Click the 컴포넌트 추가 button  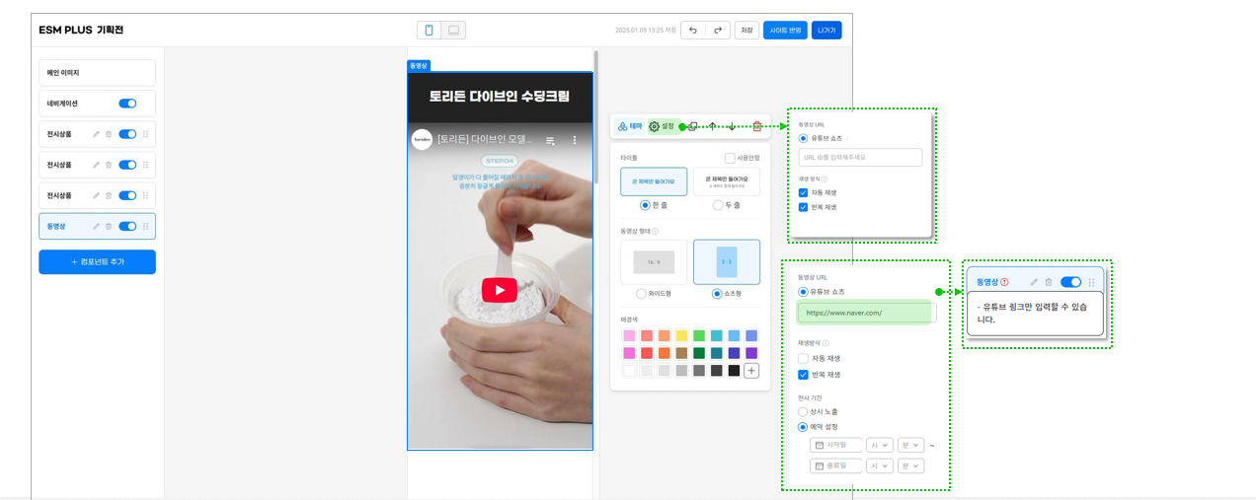coord(97,262)
